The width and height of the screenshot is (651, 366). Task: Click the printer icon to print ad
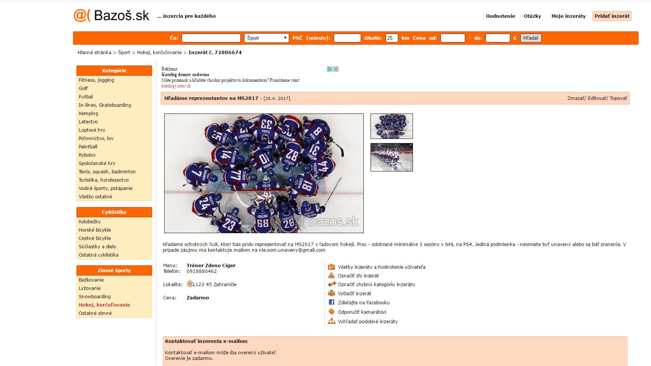331,293
